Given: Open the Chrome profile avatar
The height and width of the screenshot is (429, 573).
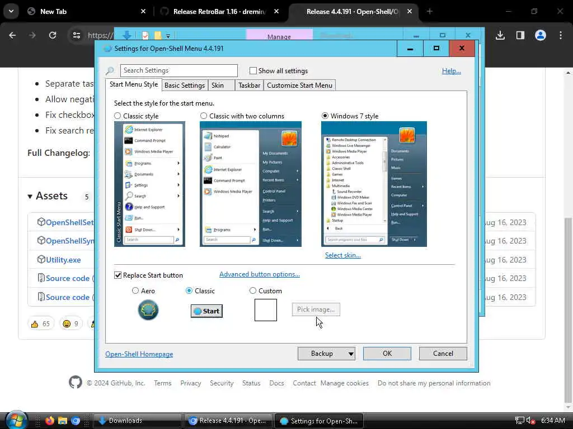Looking at the screenshot, I should coord(541,35).
